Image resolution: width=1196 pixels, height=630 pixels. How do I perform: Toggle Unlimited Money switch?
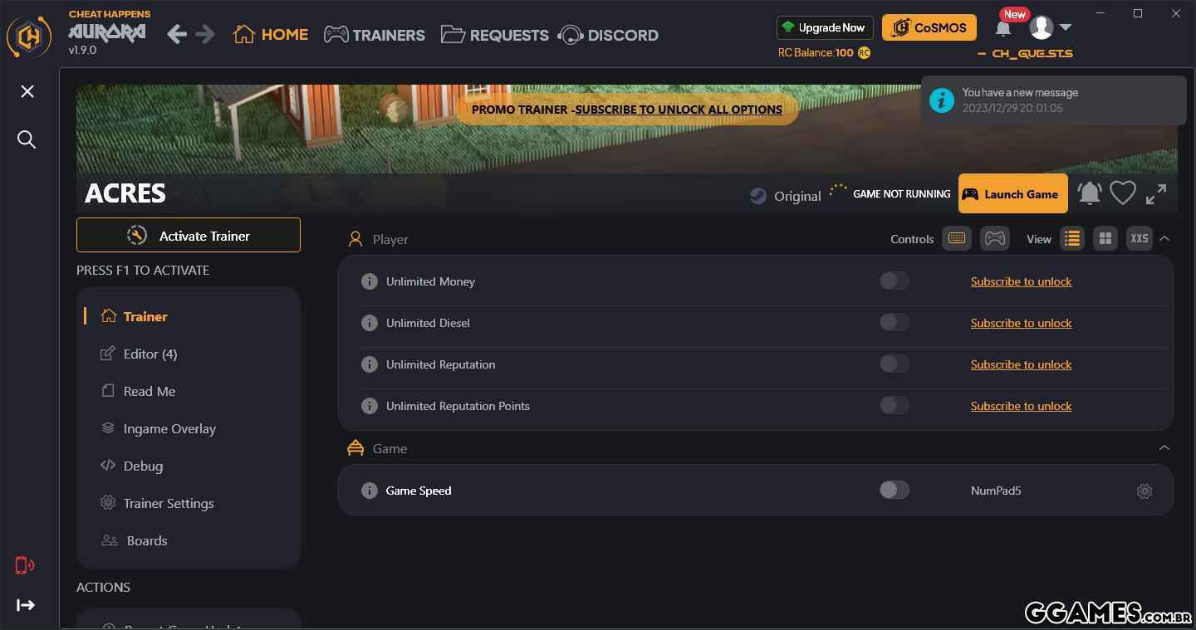click(x=895, y=281)
